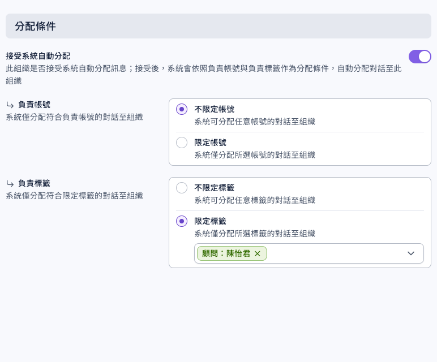Click description 系統可分配任意帳號的對話至組織
The image size is (437, 362).
pos(255,122)
